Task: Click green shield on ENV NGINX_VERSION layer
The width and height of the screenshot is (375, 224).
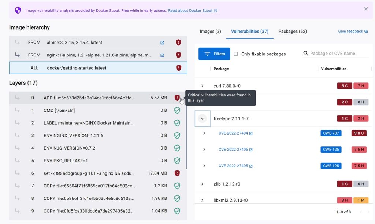Action: pos(177,135)
